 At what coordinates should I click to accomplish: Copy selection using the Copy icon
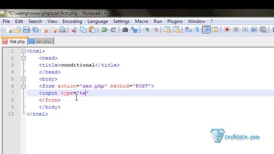[83, 30]
